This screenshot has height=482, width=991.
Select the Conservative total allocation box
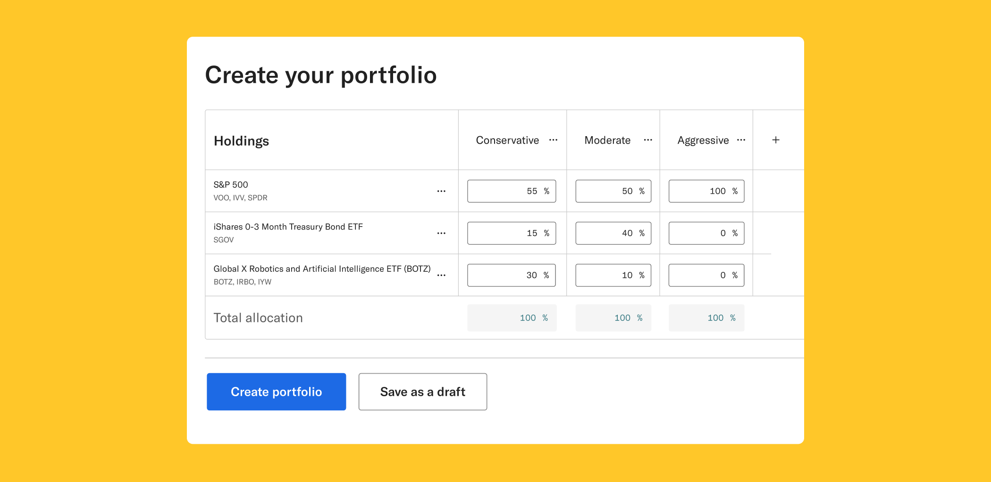coord(512,318)
